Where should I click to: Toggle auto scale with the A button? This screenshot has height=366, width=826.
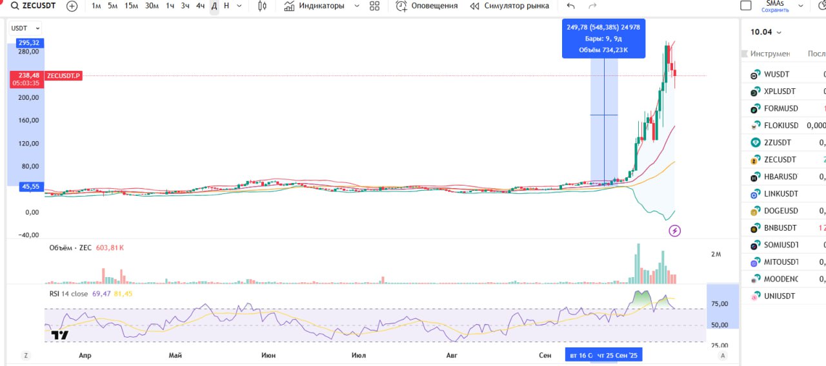click(723, 355)
